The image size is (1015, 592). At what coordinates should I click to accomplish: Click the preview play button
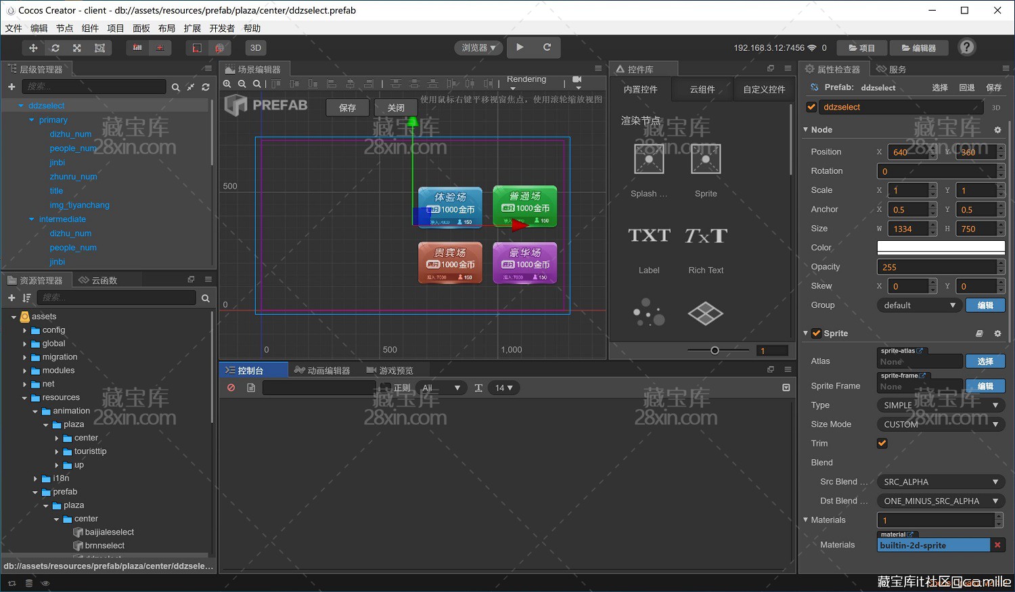click(520, 47)
